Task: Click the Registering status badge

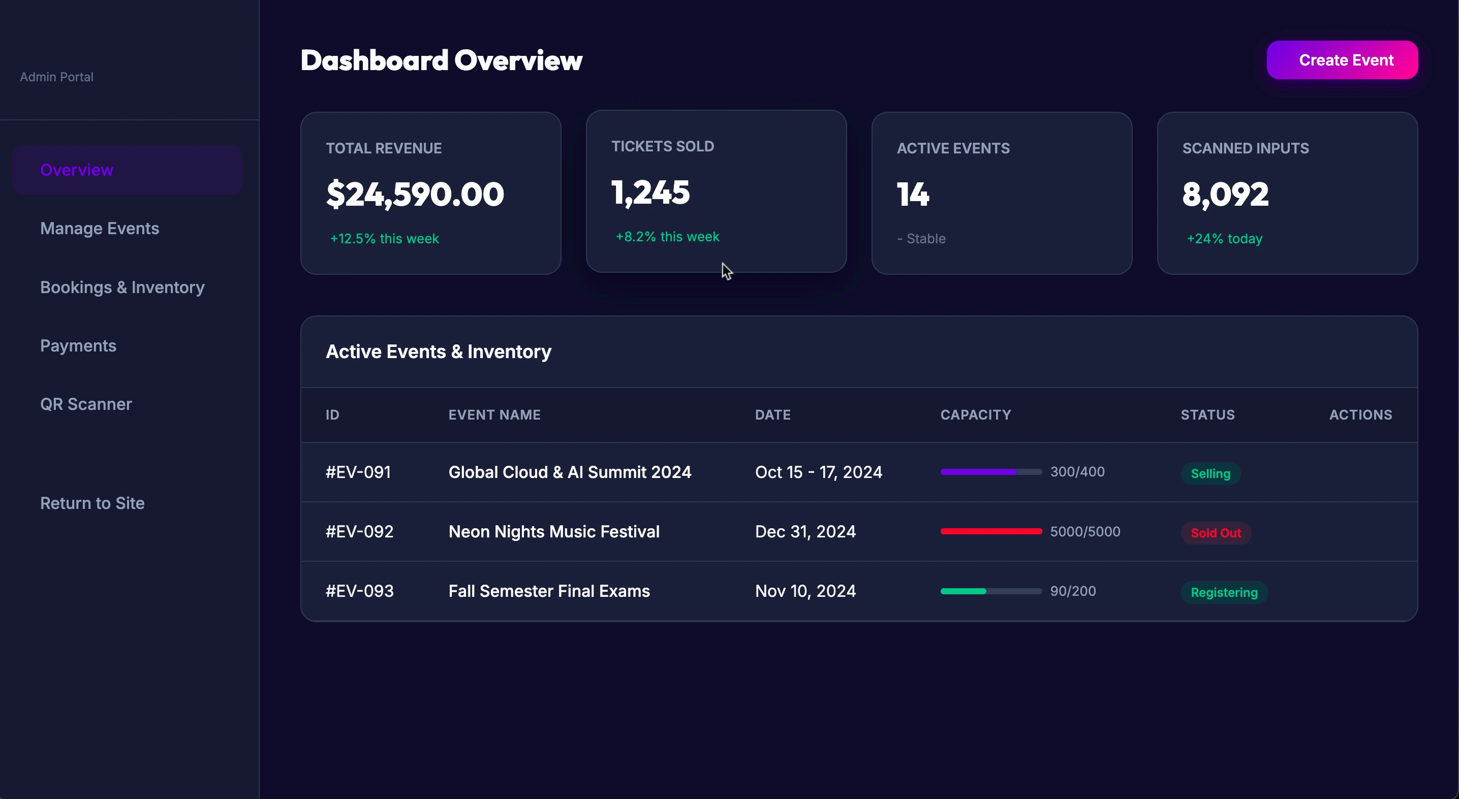Action: [x=1224, y=592]
